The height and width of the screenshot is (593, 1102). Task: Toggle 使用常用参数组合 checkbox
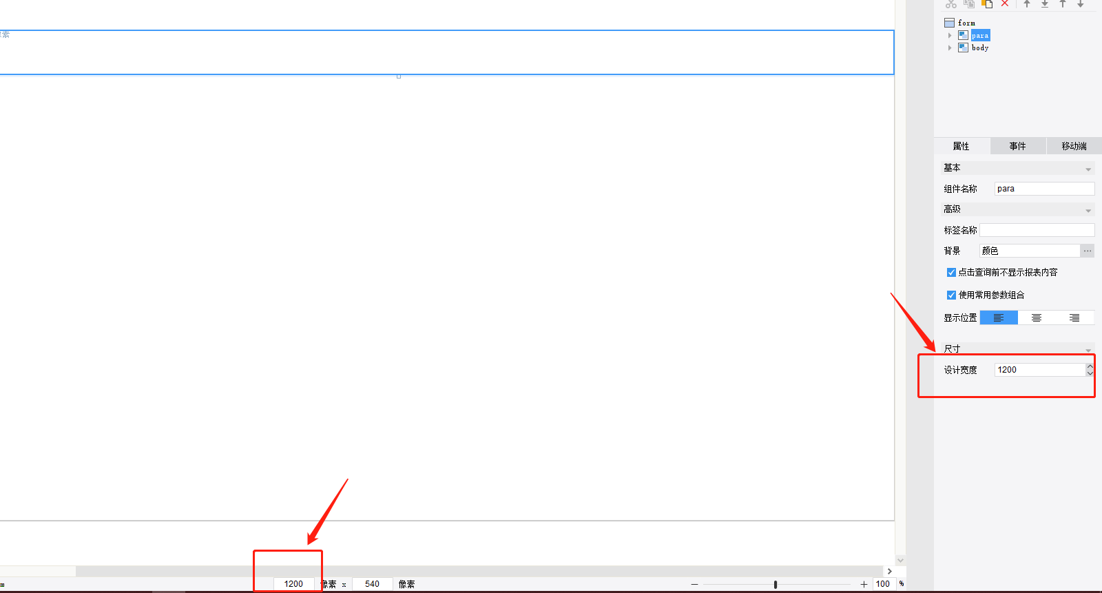pyautogui.click(x=951, y=295)
